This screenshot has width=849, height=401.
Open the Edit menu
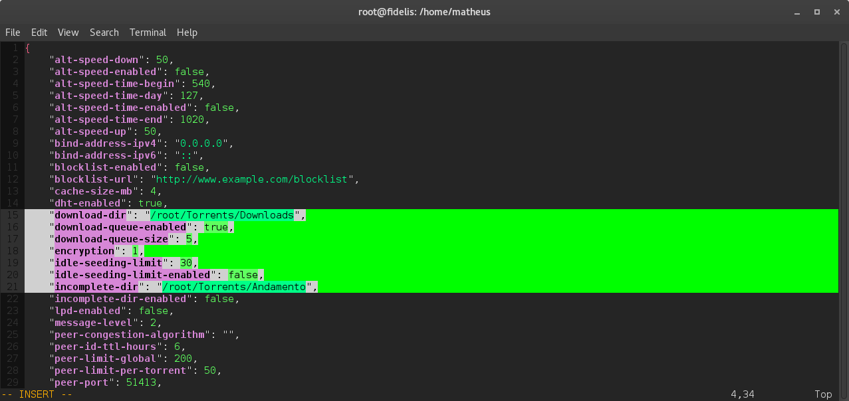pyautogui.click(x=39, y=32)
